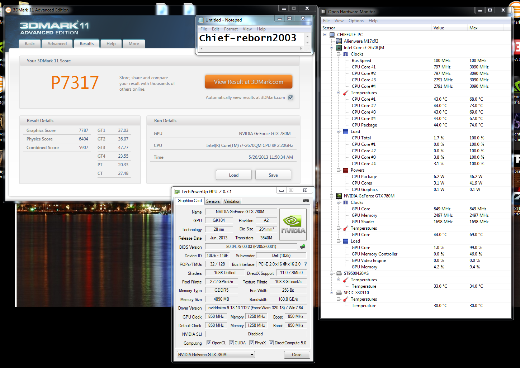Switch to the Validation tab in GPU-Z
The image size is (520, 368).
click(x=232, y=201)
